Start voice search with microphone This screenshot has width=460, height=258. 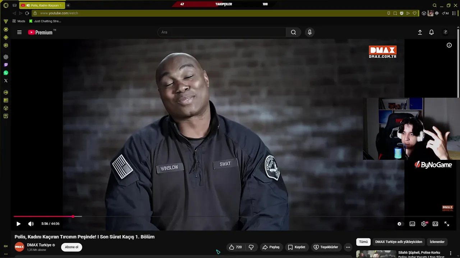click(x=310, y=32)
